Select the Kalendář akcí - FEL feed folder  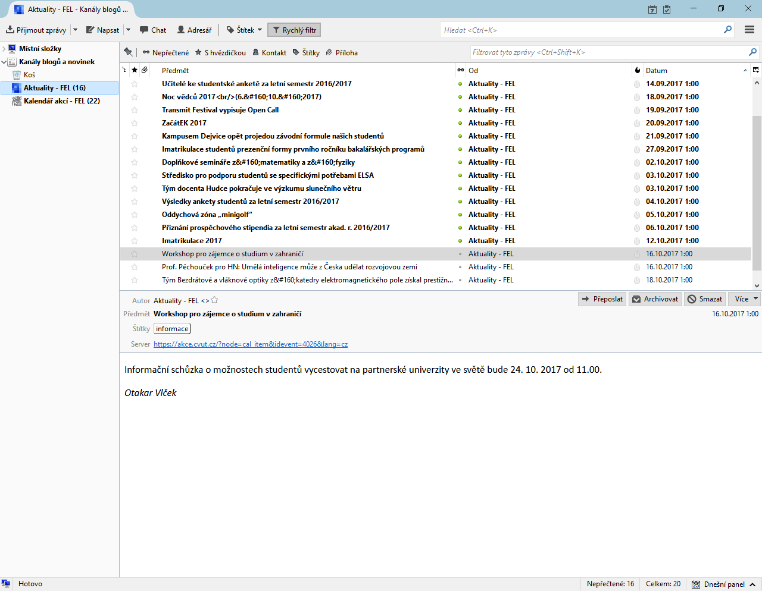pyautogui.click(x=61, y=101)
